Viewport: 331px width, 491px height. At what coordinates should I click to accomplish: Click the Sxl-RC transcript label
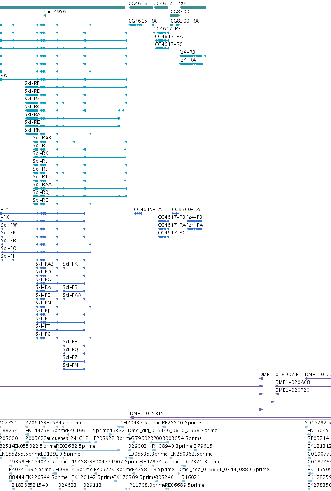point(40,200)
